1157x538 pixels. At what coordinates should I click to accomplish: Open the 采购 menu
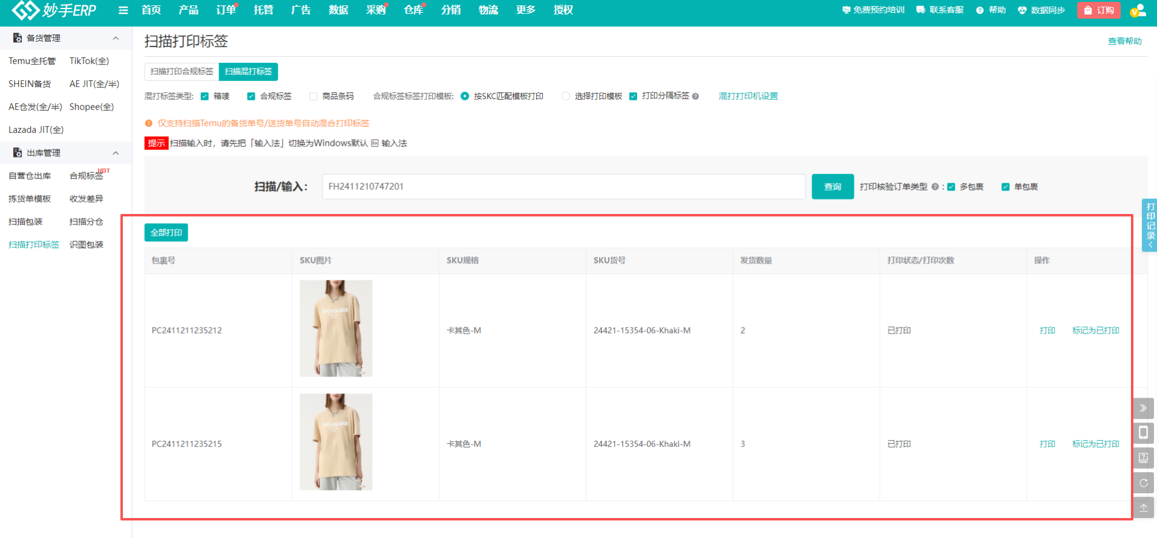coord(376,10)
